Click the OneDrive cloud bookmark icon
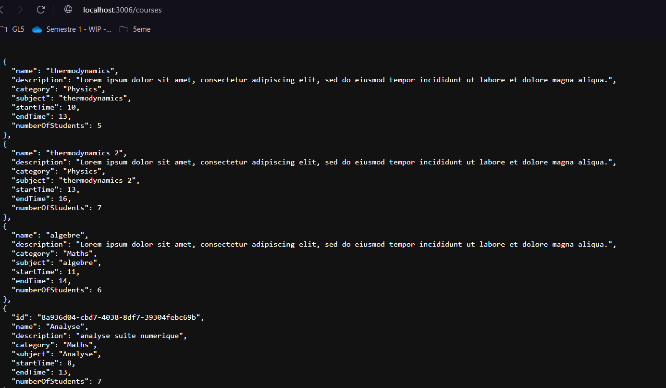The width and height of the screenshot is (666, 388). click(x=37, y=29)
